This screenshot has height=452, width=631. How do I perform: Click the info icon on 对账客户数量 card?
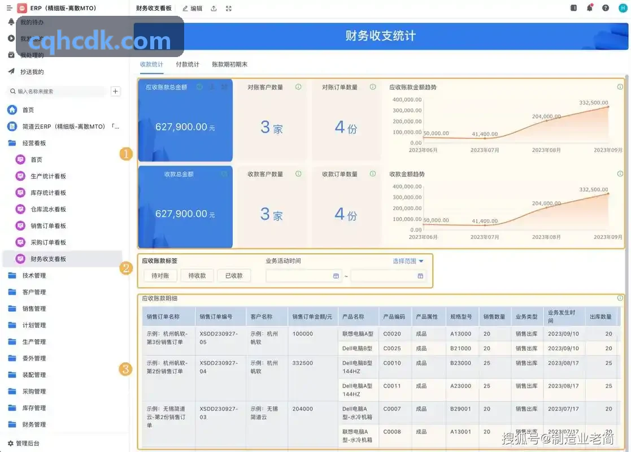click(298, 87)
